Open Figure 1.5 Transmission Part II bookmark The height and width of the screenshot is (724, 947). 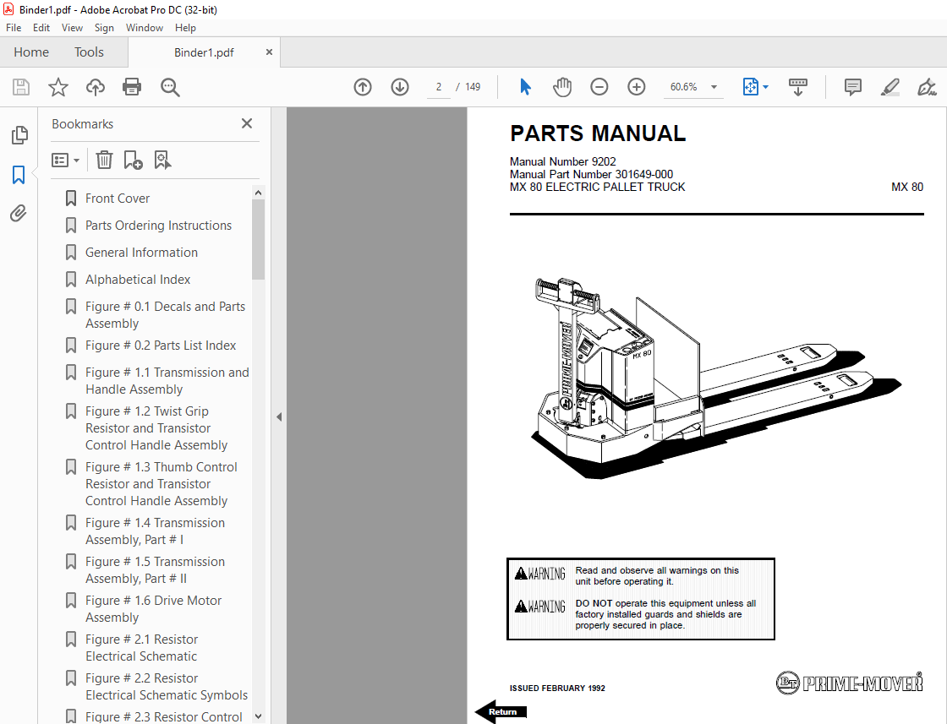[155, 570]
